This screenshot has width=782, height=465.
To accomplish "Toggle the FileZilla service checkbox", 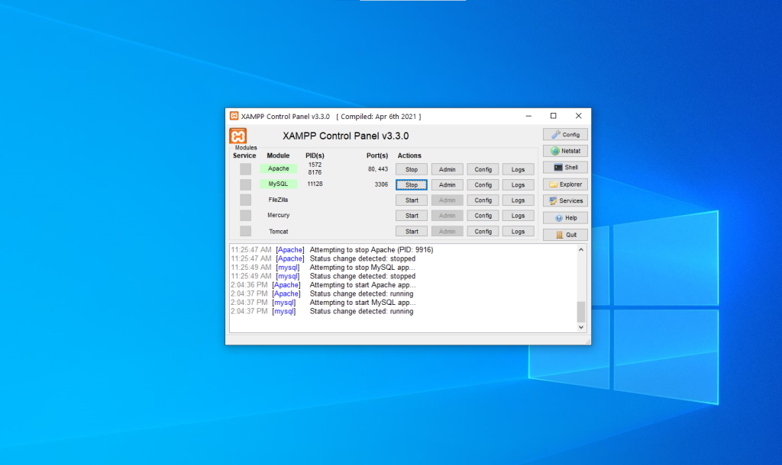I will pyautogui.click(x=245, y=200).
